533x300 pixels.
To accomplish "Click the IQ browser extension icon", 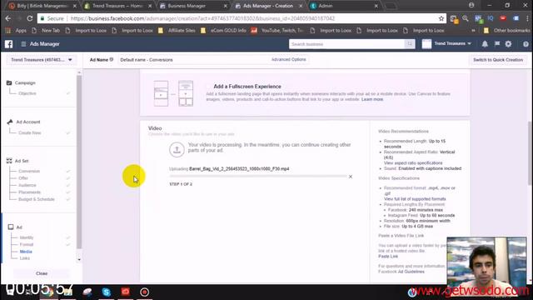I will [x=491, y=18].
